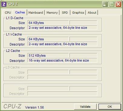Click the Validate button
Viewport: 123px width, 111px height.
(x=85, y=106)
